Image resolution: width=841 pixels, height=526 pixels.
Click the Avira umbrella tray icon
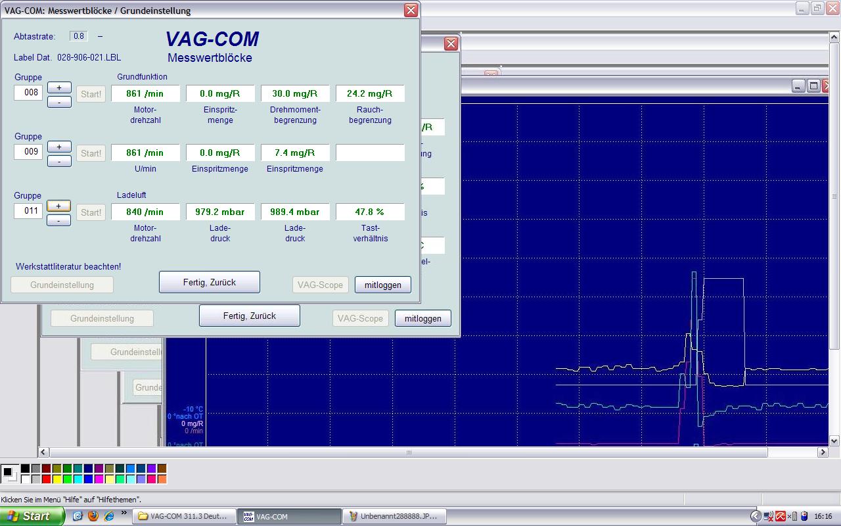(781, 516)
